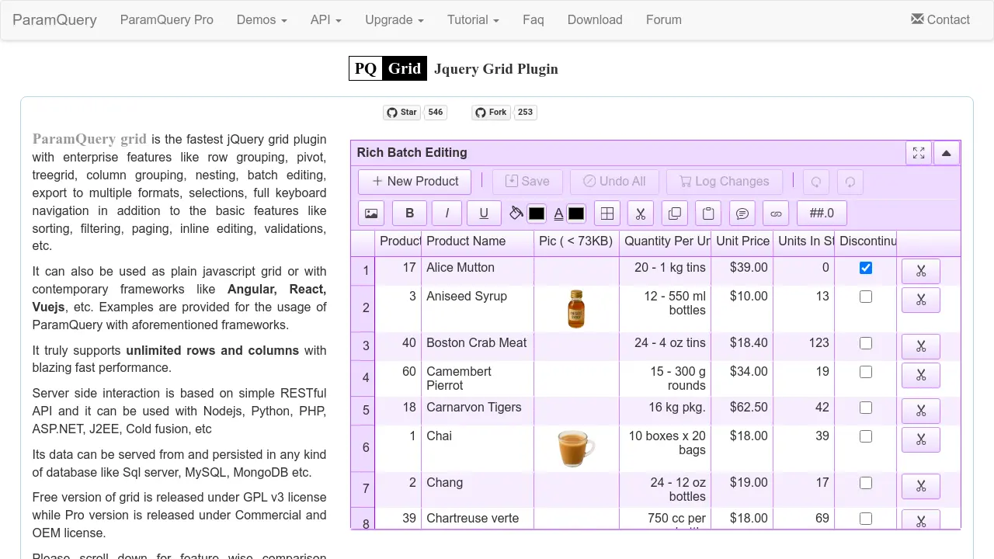This screenshot has height=559, width=994.
Task: Check Discontinued for Camembert Pierrot
Action: 866,372
